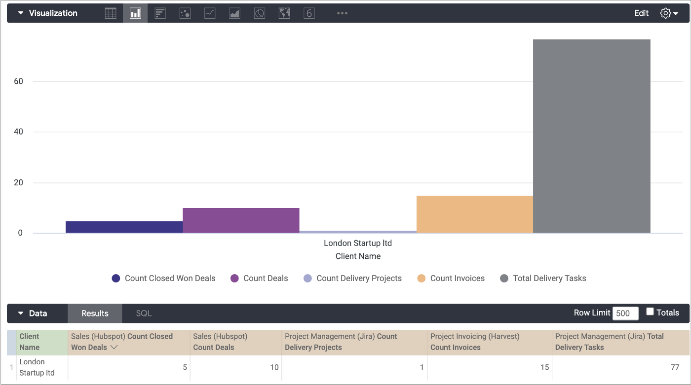
Task: Select the area chart visualization icon
Action: [x=235, y=13]
